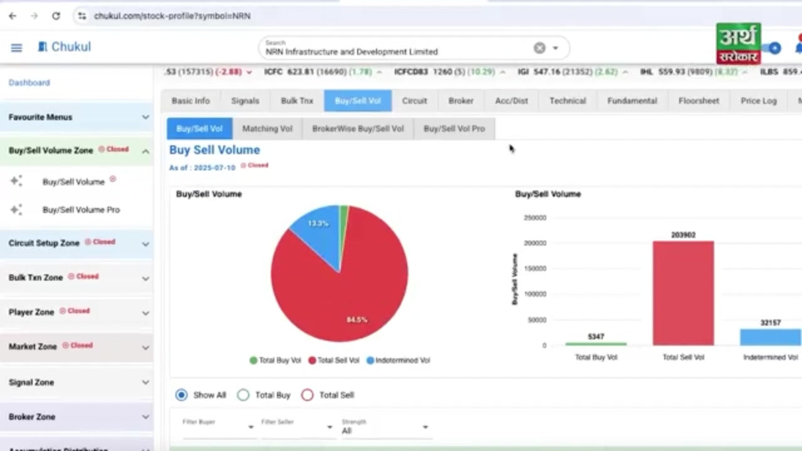Open the Filter Buyer dropdown
Viewport: 802px width, 451px height.
coord(219,427)
